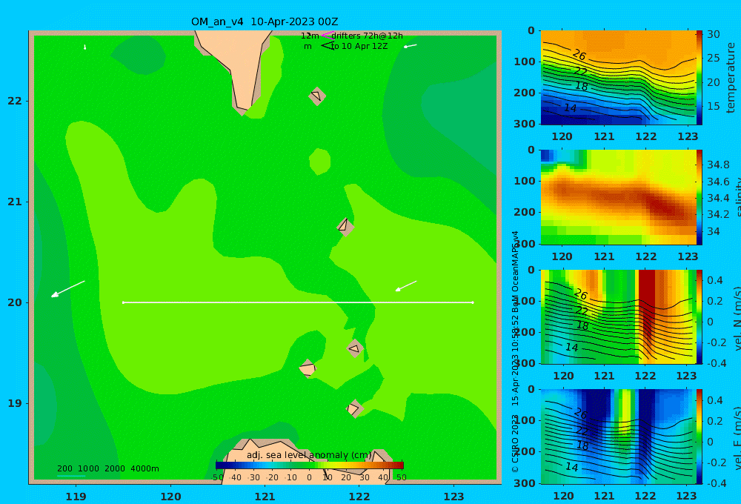Open the eastward velocity section panel

tap(618, 437)
